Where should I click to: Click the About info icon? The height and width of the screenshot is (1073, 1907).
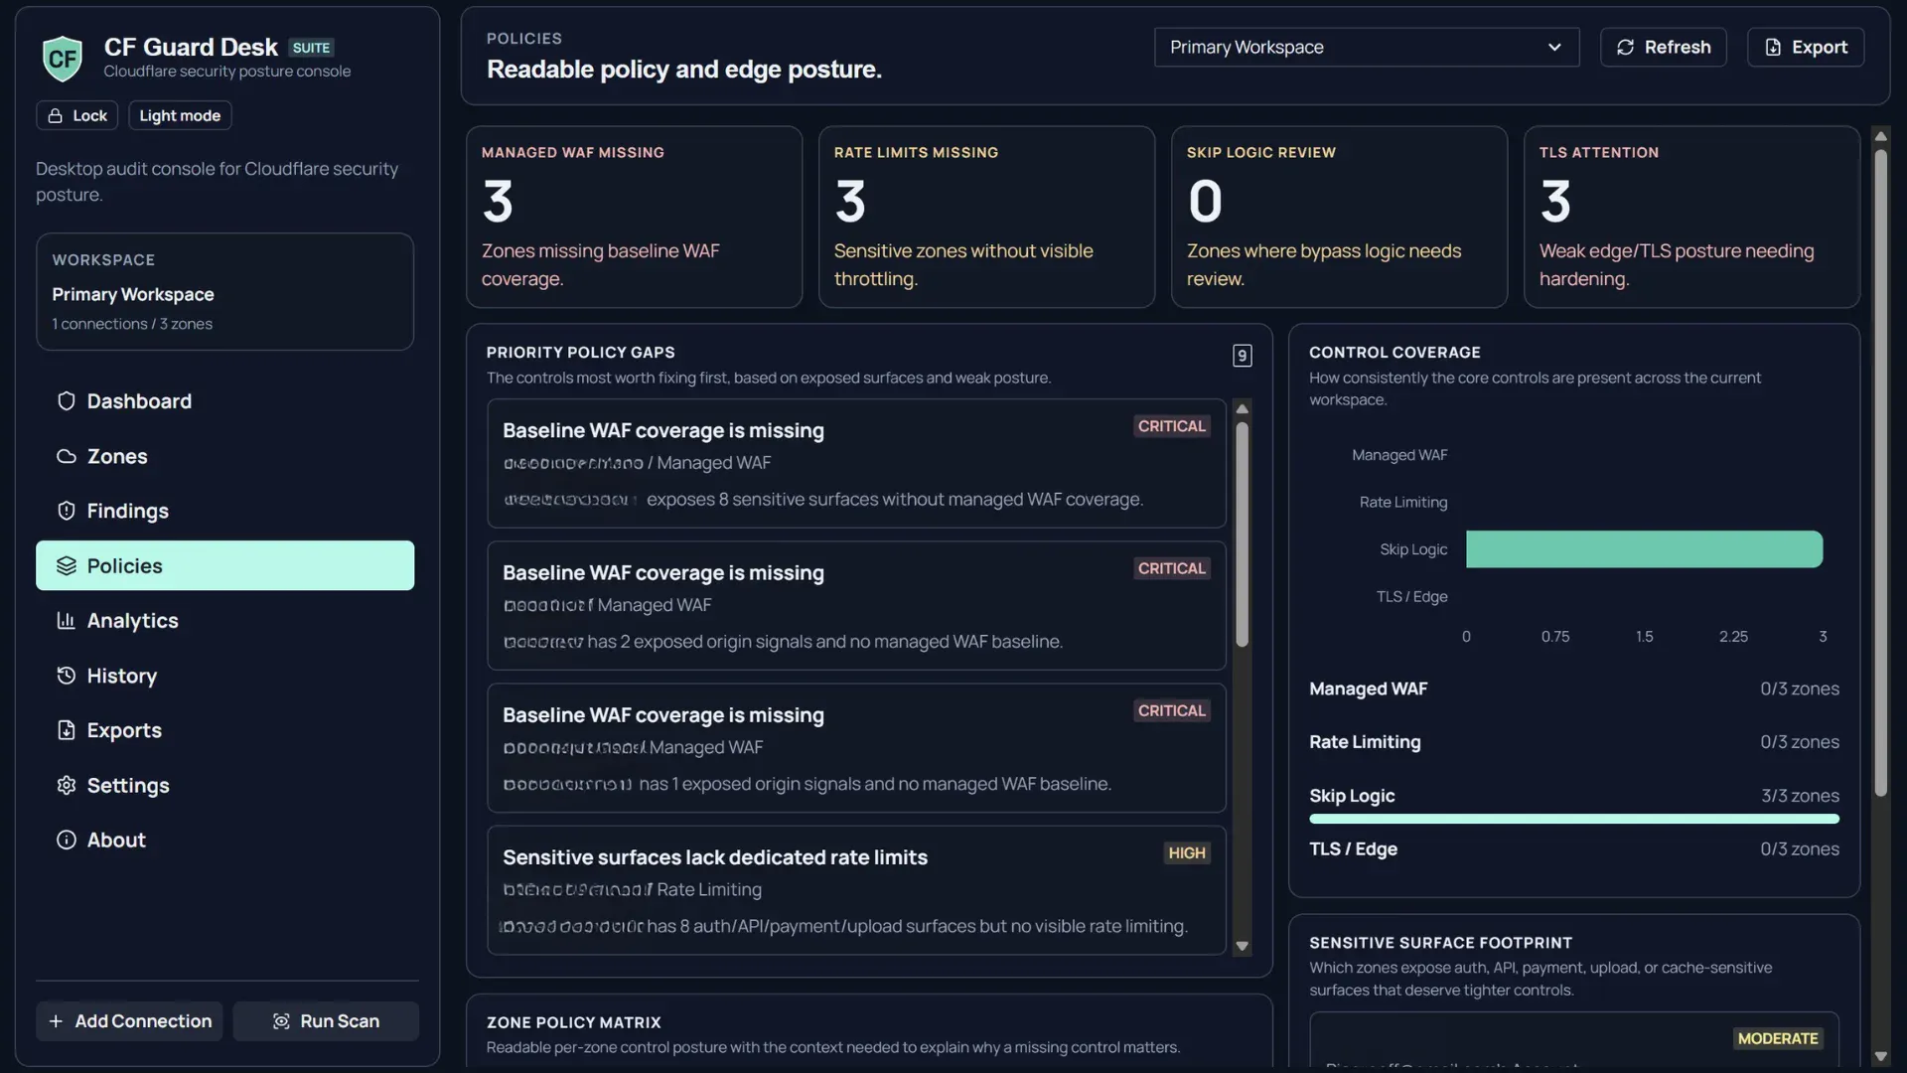(x=67, y=840)
